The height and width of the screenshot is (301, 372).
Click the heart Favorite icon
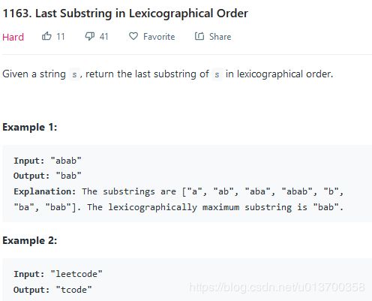pos(133,36)
